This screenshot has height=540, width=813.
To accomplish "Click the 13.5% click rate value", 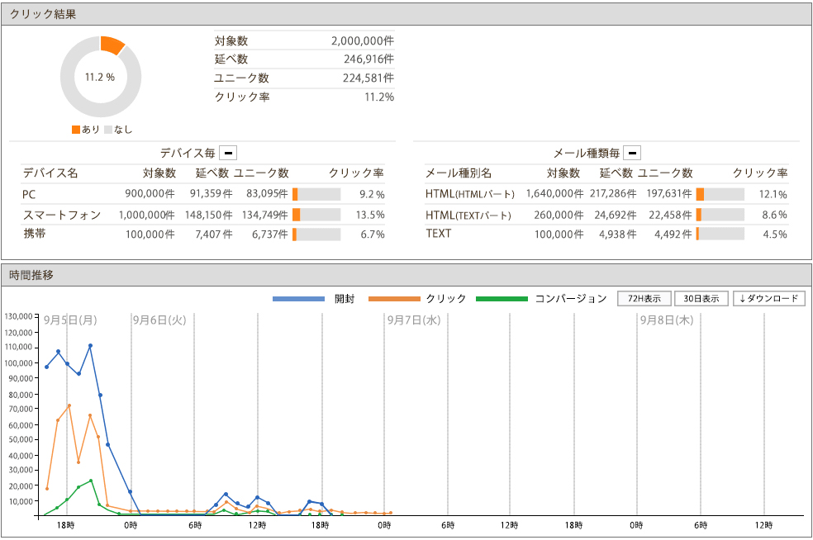I will [370, 215].
